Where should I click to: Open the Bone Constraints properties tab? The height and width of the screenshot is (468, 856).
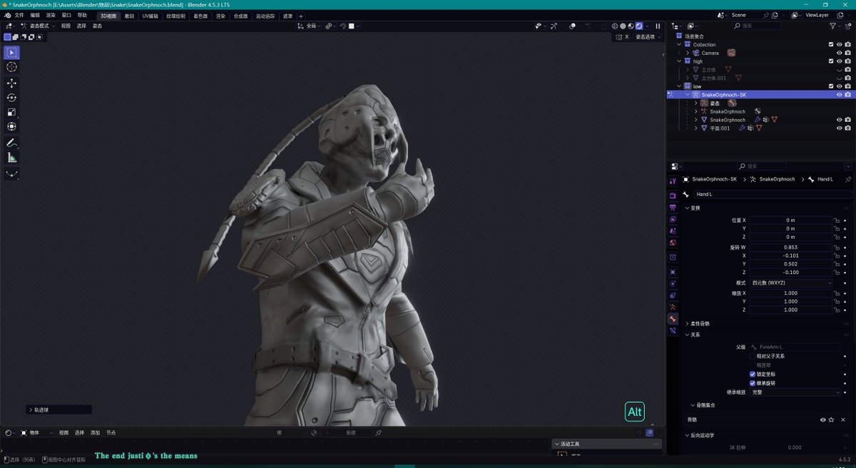[673, 331]
